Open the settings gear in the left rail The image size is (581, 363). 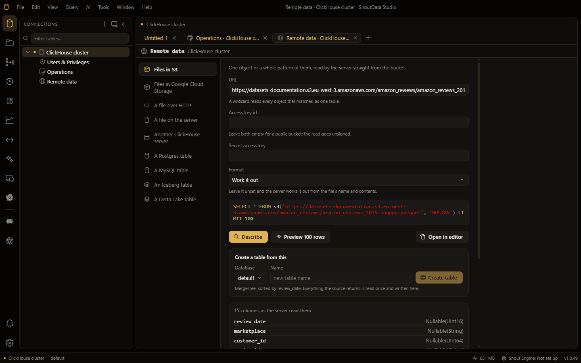pyautogui.click(x=10, y=343)
